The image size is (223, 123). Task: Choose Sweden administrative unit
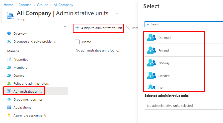(164, 76)
